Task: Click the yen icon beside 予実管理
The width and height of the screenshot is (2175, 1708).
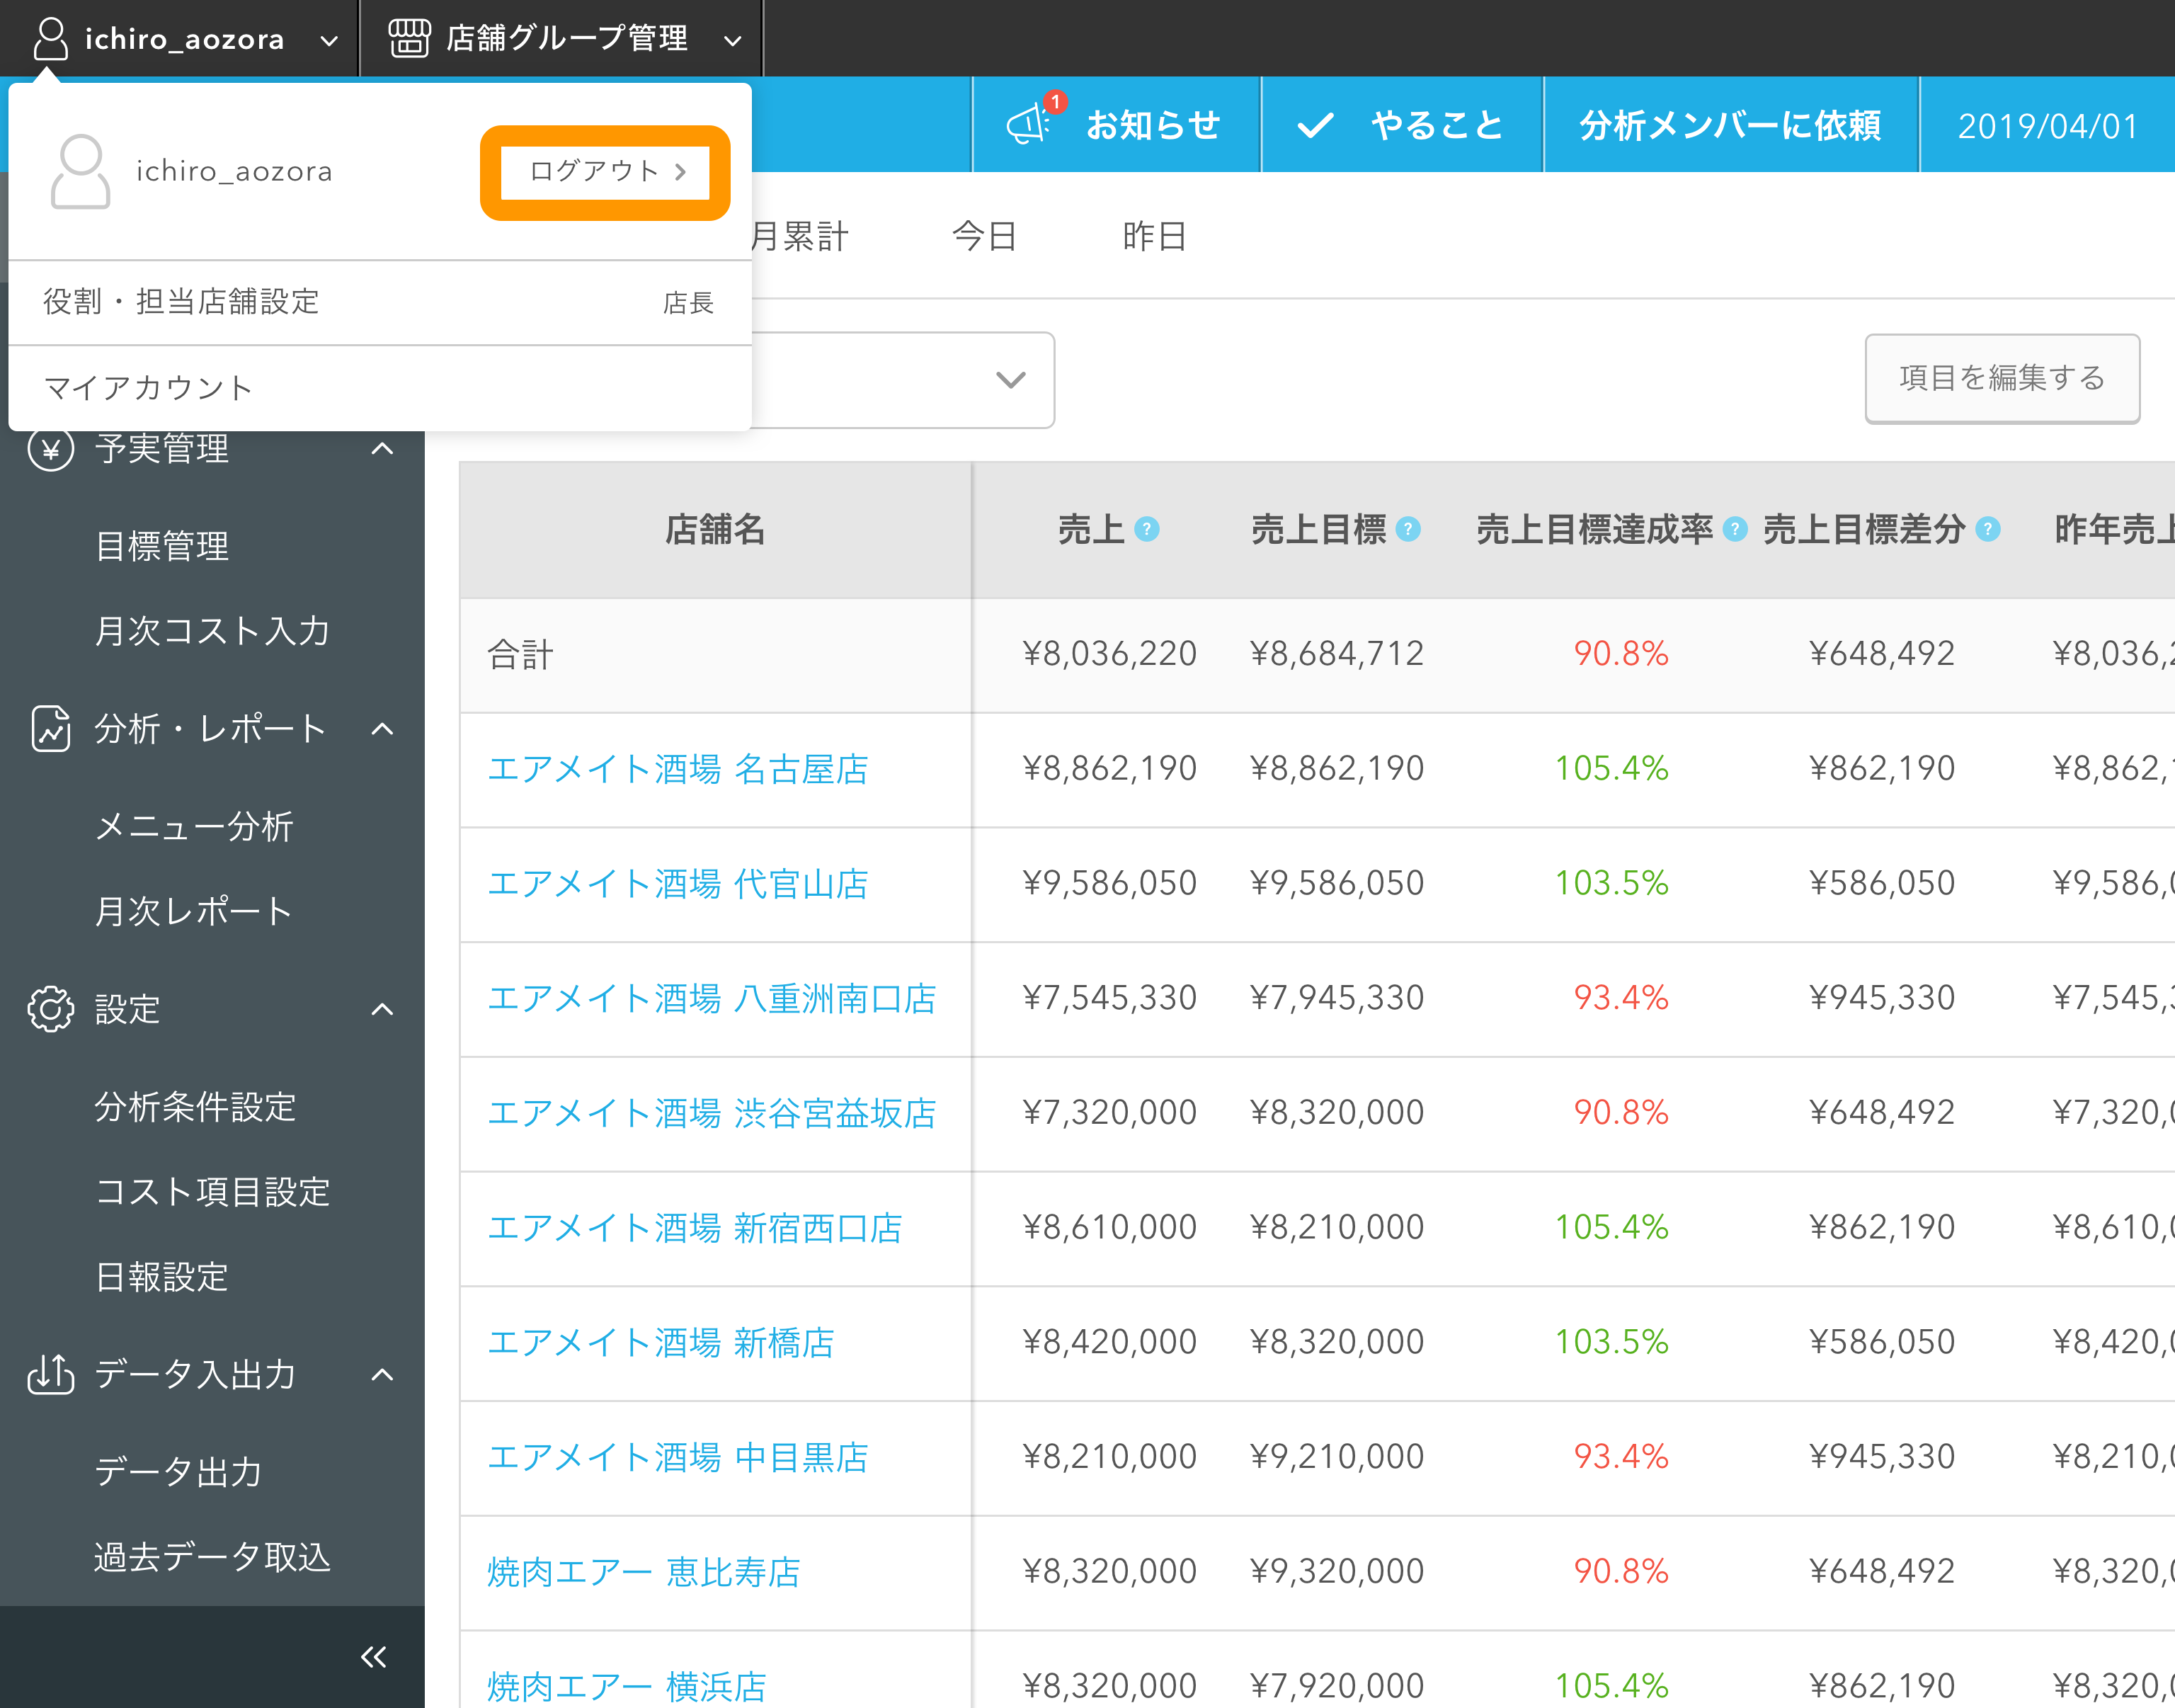Action: pos(51,449)
